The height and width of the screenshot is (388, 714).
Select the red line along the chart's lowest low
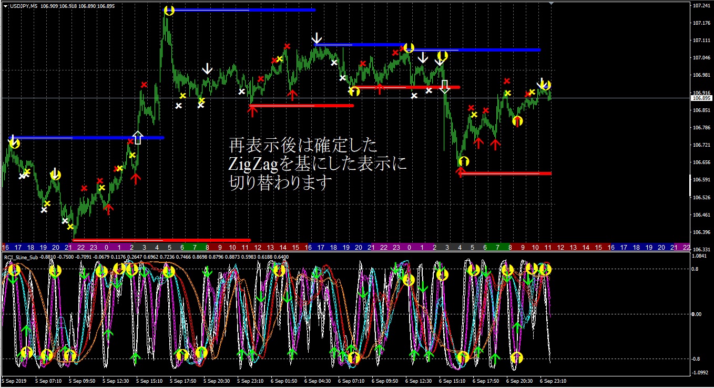click(161, 240)
